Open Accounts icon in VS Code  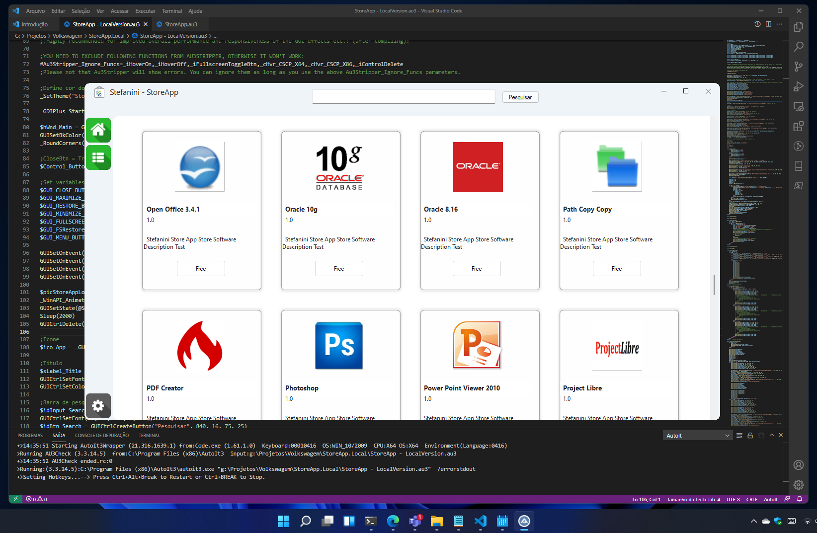tap(799, 465)
